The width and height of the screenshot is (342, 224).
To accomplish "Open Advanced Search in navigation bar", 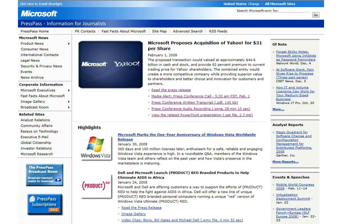I will (188, 31).
